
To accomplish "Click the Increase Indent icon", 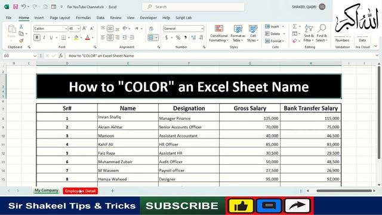I will [132, 38].
